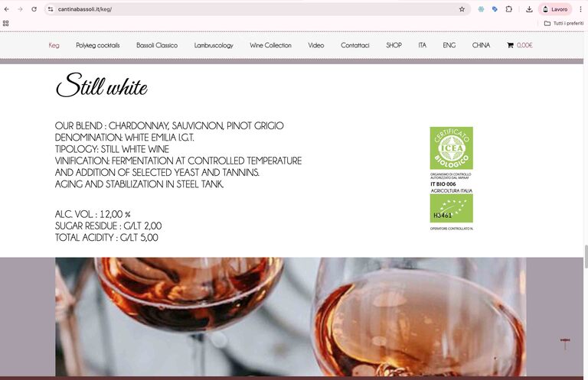This screenshot has width=588, height=380.
Task: Click the browser back arrow
Action: [7, 9]
